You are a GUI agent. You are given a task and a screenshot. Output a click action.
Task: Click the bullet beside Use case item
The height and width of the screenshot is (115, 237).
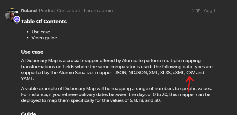28,32
